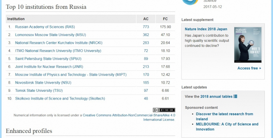Open Russian Academy of Sciences (RAS) profile
Screen dimensions: 273x138
[x=44, y=27]
